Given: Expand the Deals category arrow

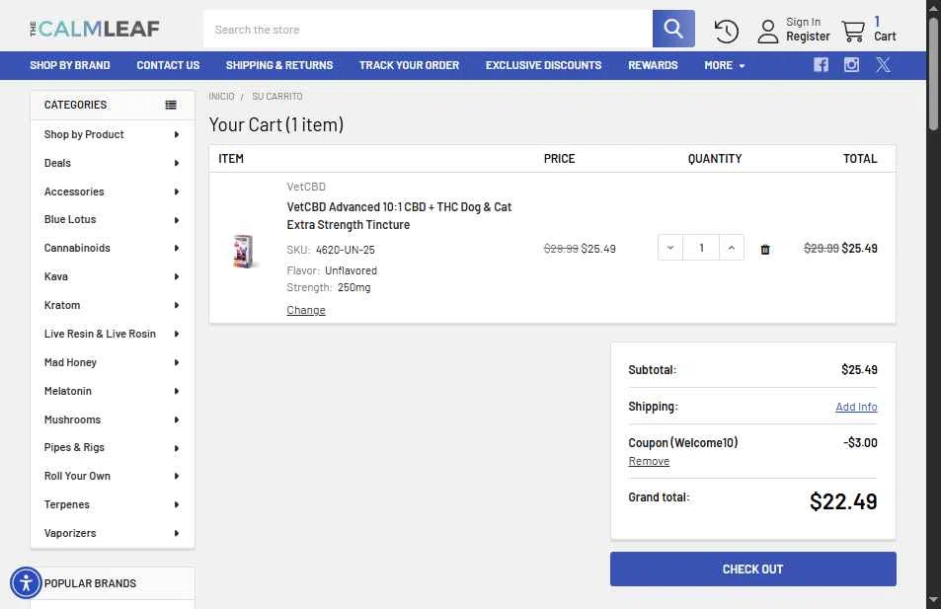Looking at the screenshot, I should [x=177, y=163].
